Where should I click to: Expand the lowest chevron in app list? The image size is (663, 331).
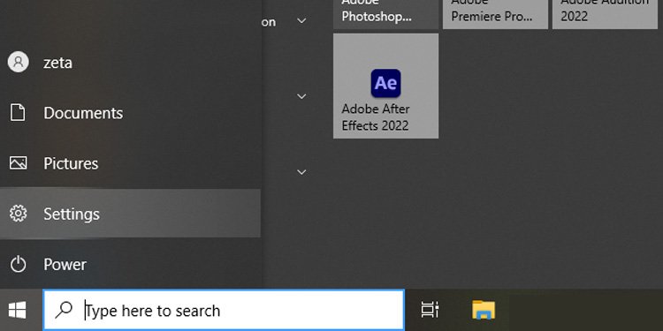301,172
